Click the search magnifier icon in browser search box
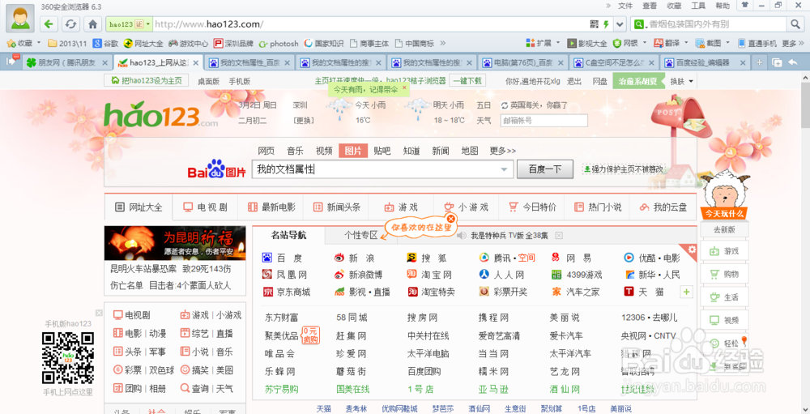 pos(794,23)
